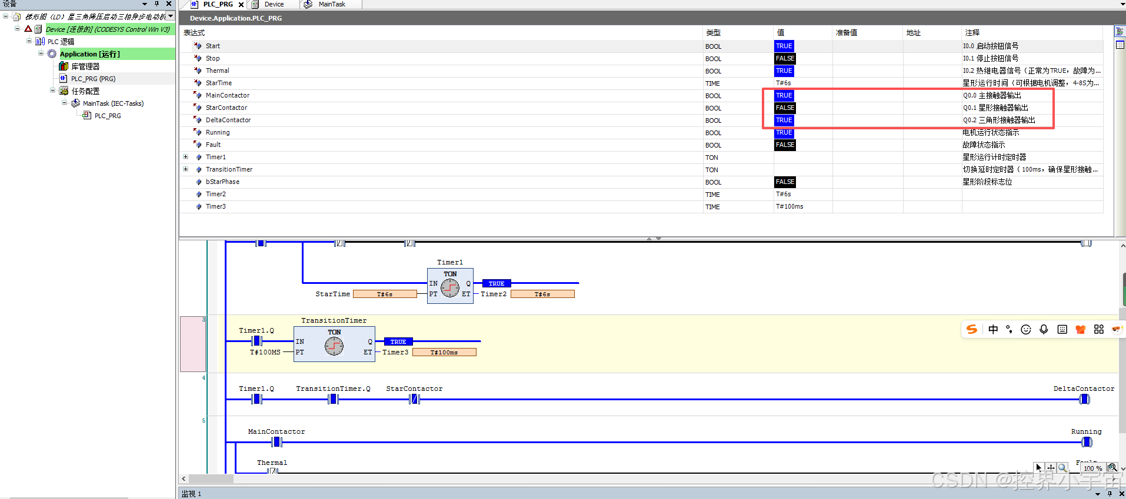Viewport: 1126px width, 499px height.
Task: Close the PLC_PRG tab
Action: tap(241, 5)
